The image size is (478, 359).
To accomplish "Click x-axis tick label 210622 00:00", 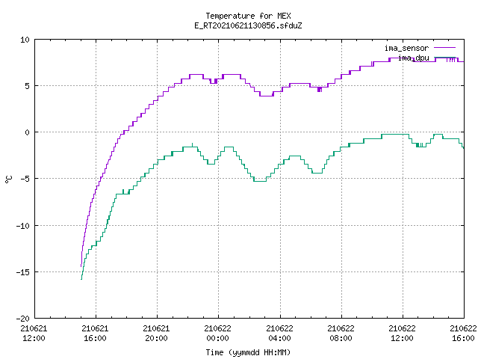I will pos(217,334).
